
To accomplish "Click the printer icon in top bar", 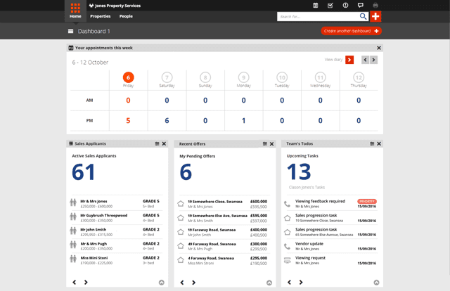I will point(375,5).
